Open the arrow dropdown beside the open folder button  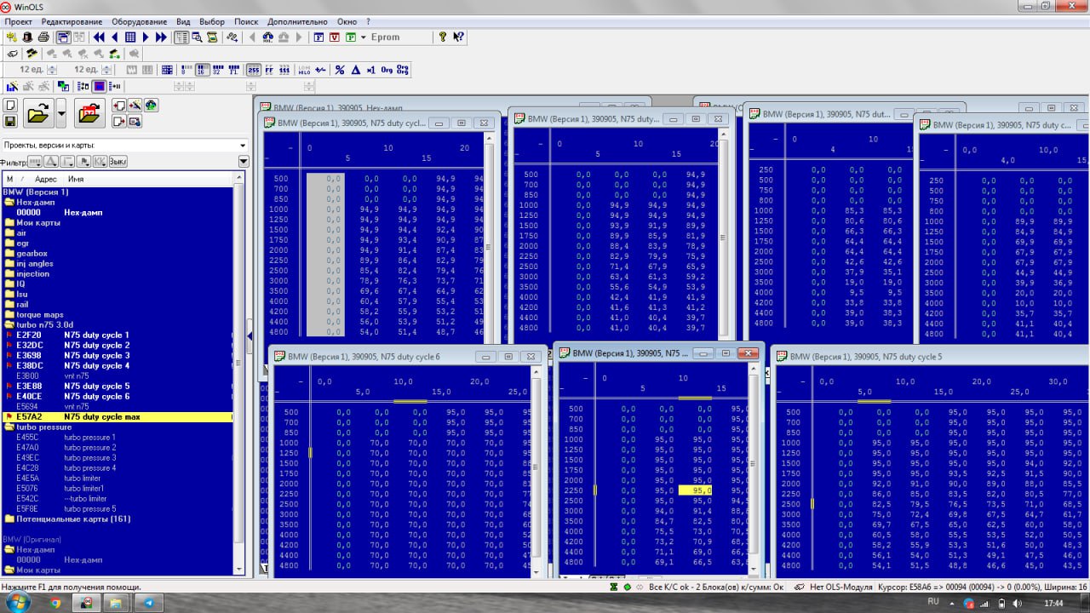coord(61,112)
